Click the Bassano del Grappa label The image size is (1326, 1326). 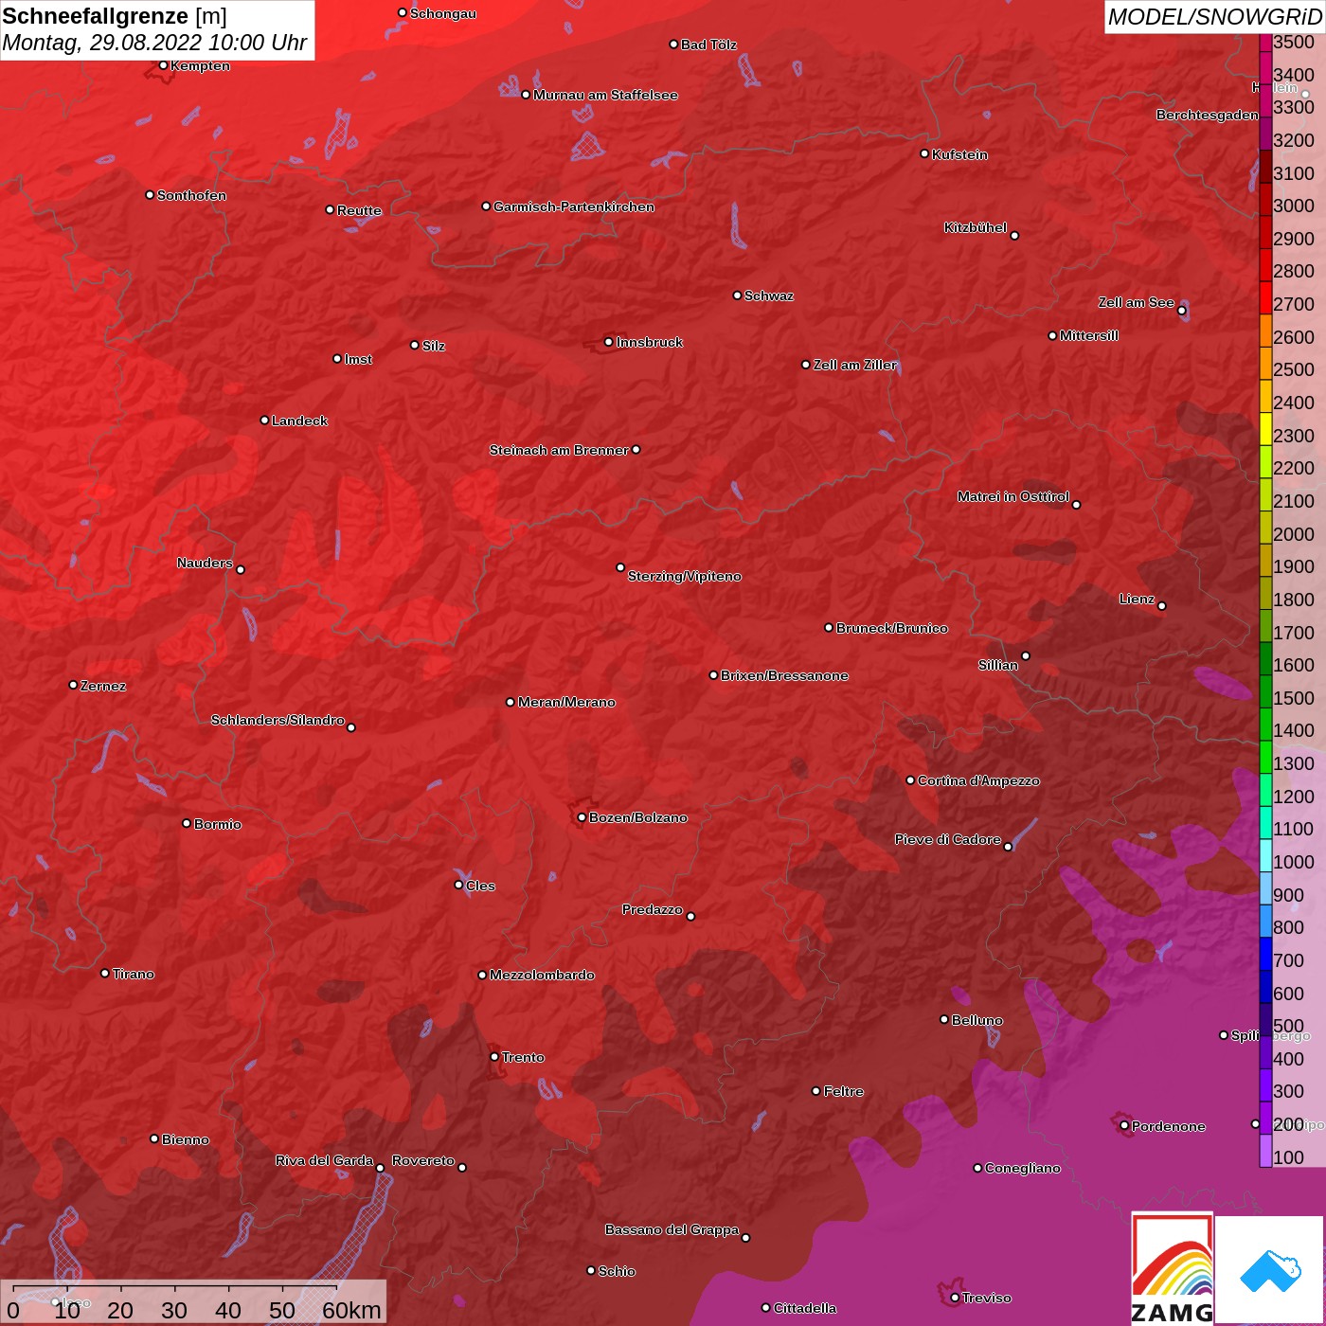[x=672, y=1229]
